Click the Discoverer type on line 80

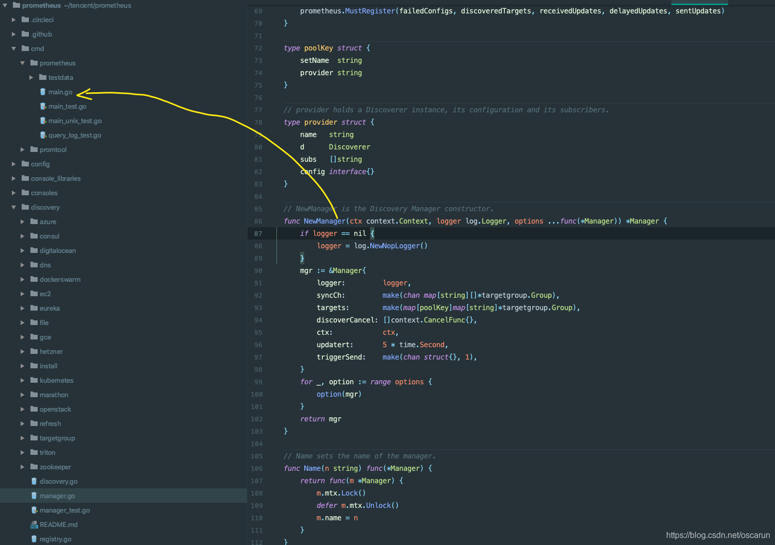pos(350,147)
